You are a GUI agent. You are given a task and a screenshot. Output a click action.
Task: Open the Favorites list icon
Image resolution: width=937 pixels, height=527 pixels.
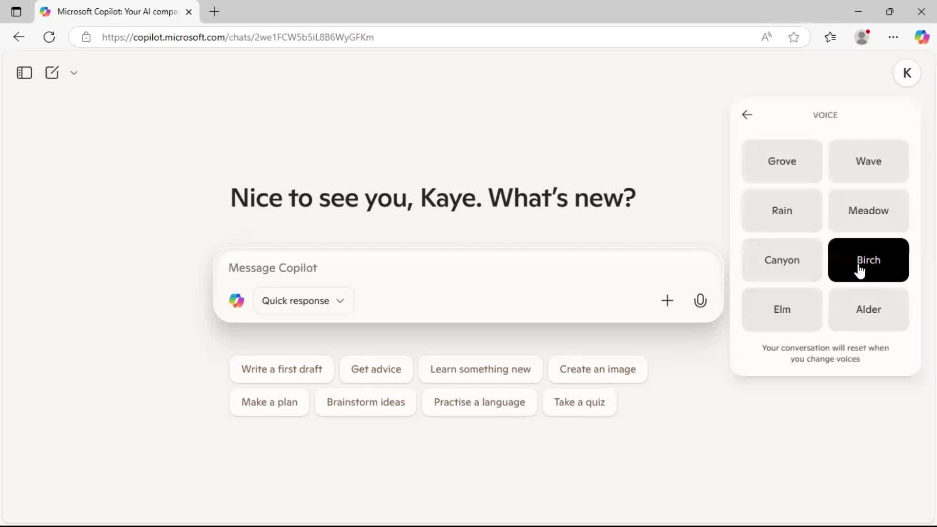[x=830, y=37]
